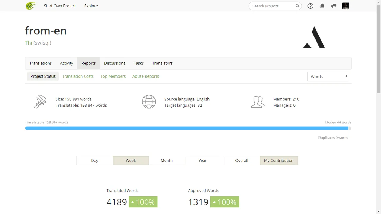
Task: Click 'Hidden 44 words' label
Action: click(338, 122)
